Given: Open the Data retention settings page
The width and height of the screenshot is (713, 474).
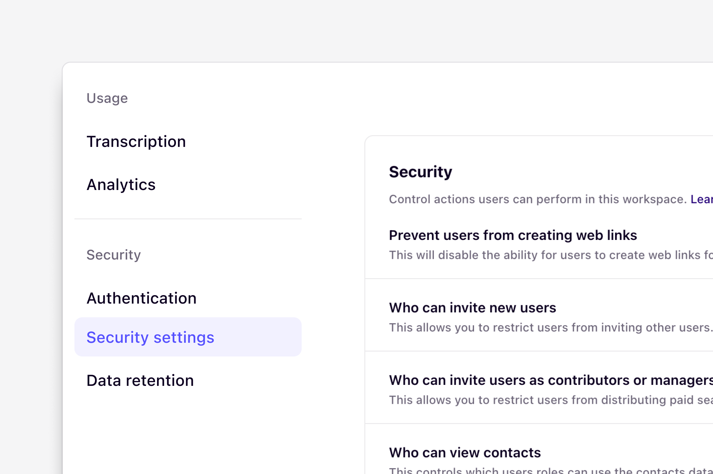Looking at the screenshot, I should (x=140, y=380).
